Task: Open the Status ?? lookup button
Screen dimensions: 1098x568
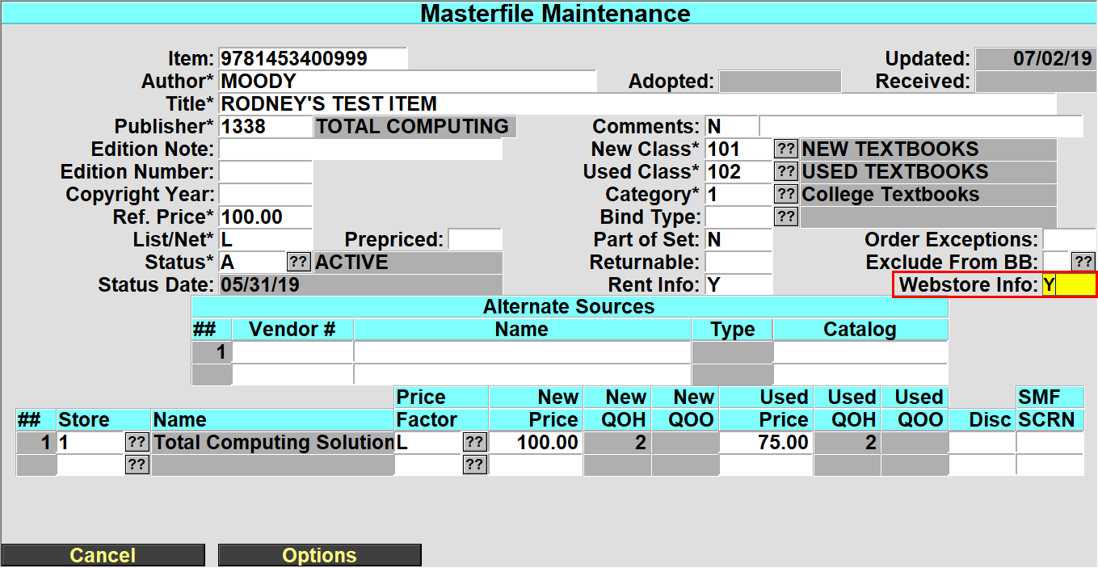Action: tap(299, 263)
